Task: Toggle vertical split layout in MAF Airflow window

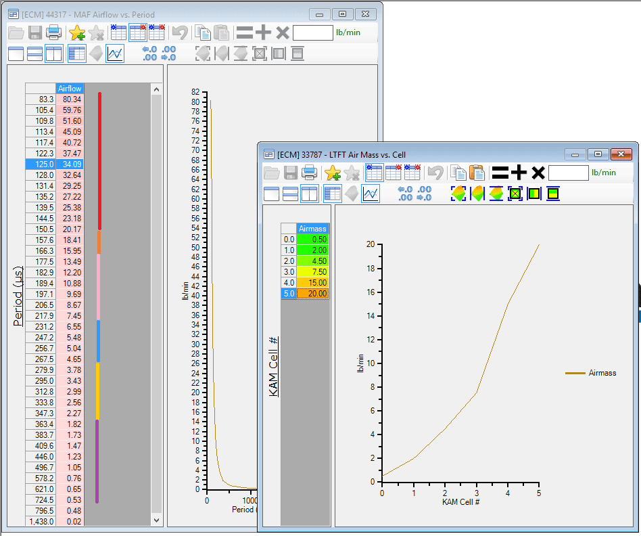Action: click(x=54, y=53)
